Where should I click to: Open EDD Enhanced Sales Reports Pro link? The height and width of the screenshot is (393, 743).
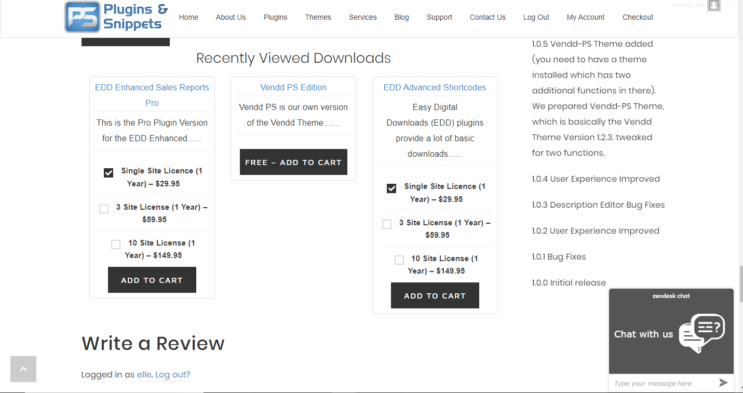(152, 95)
